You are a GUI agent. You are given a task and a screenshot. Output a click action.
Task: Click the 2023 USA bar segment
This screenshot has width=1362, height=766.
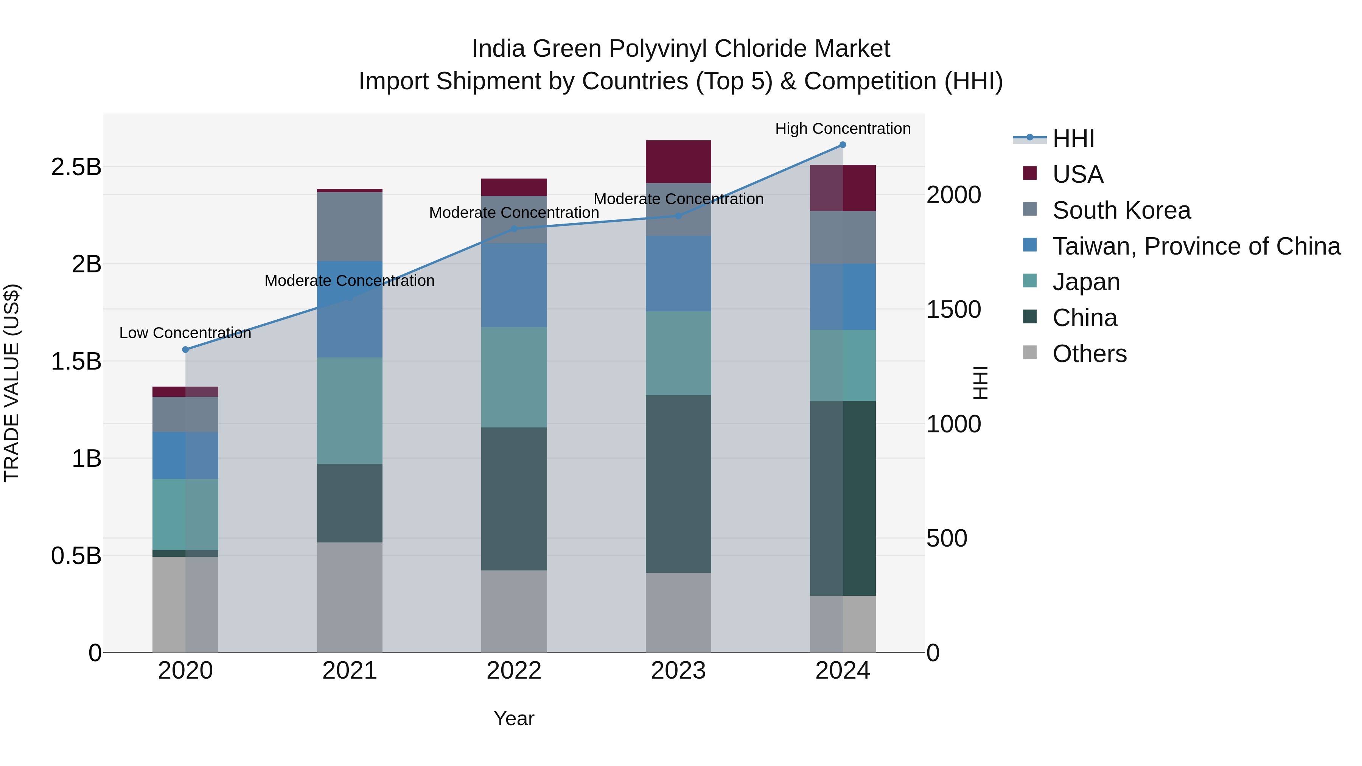tap(678, 162)
